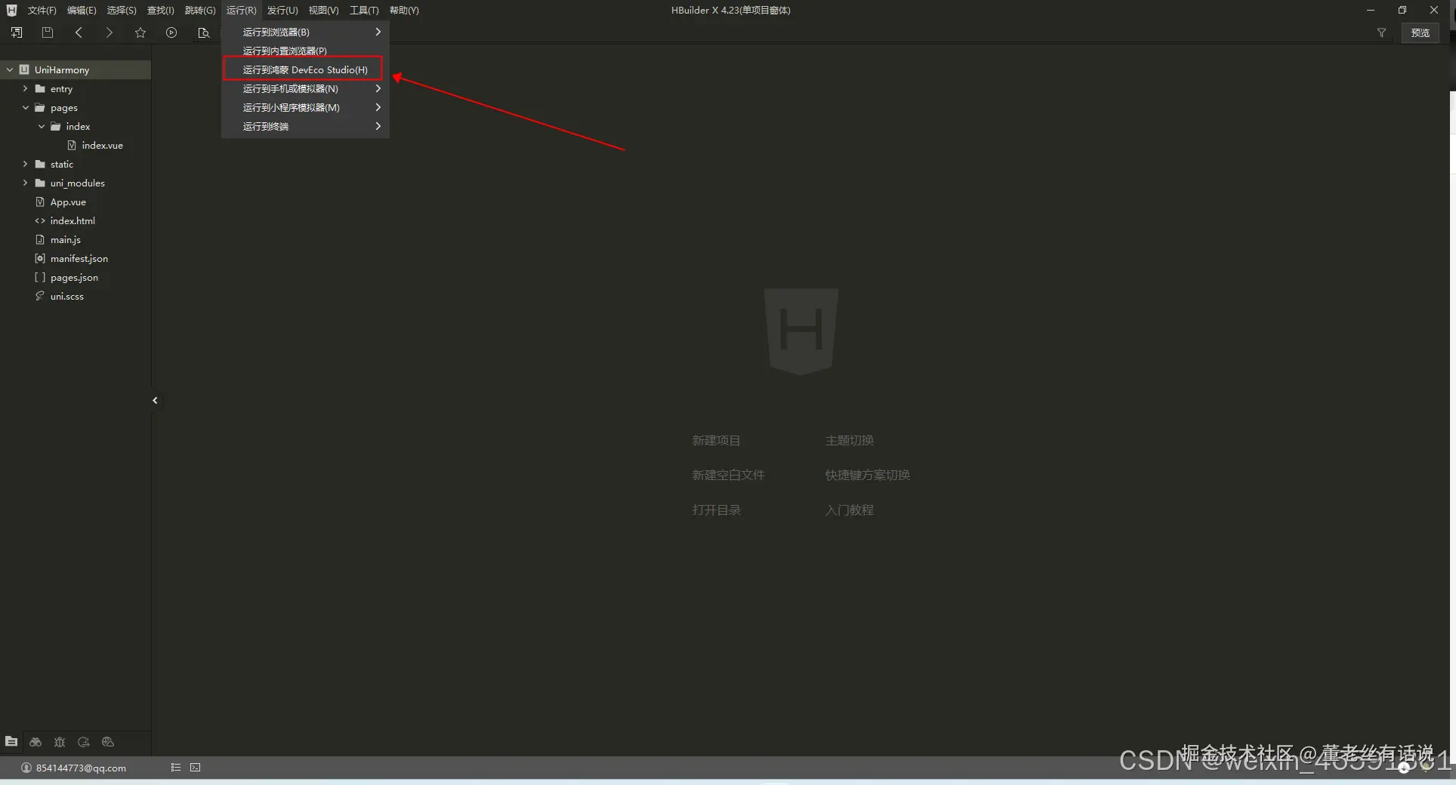This screenshot has width=1456, height=785.
Task: Click the 854144773@qq.com account text
Action: (81, 768)
